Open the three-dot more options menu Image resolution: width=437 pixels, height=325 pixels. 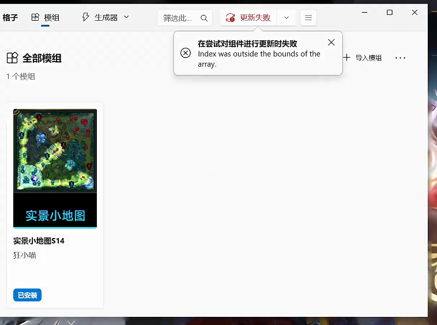tap(400, 58)
